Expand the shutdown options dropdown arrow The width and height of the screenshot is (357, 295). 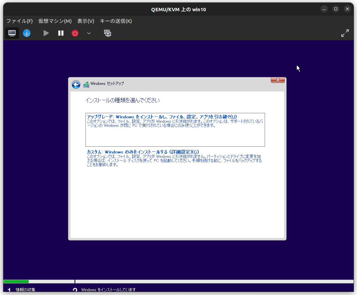(89, 33)
